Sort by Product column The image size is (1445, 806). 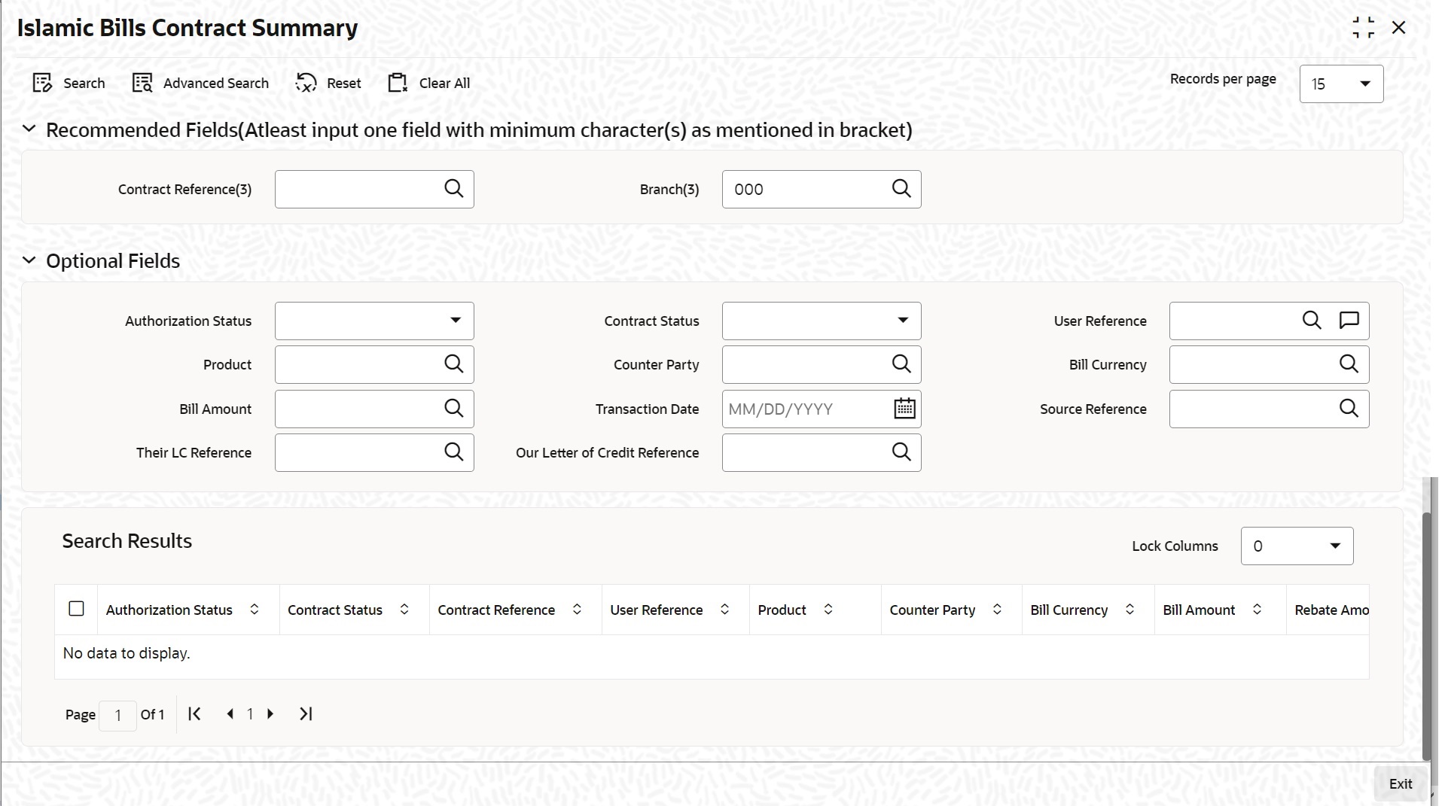click(x=828, y=610)
